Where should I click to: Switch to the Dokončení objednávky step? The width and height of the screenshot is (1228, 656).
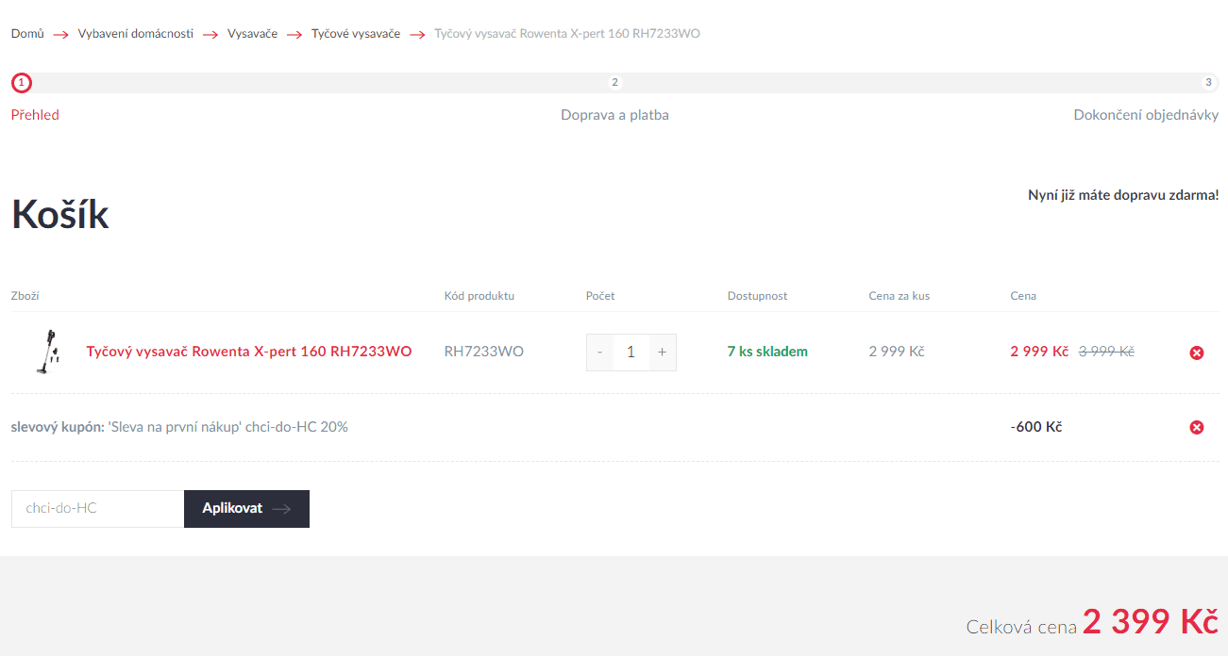(1146, 115)
